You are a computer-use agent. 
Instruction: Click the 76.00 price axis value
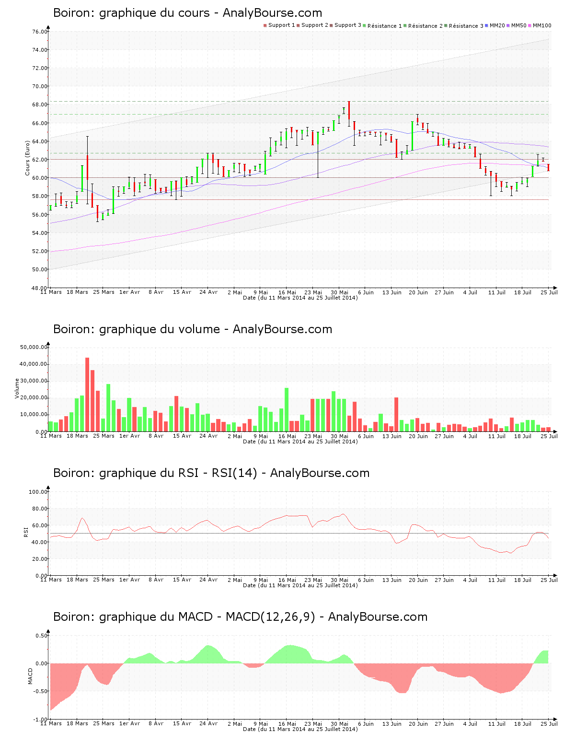tap(39, 32)
